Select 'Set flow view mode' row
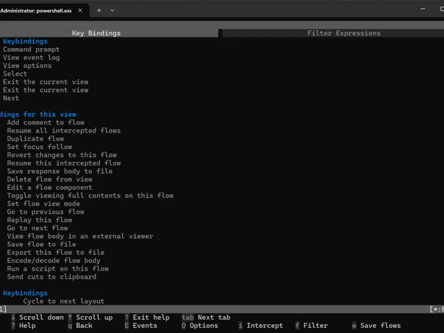The image size is (444, 333). [x=44, y=204]
